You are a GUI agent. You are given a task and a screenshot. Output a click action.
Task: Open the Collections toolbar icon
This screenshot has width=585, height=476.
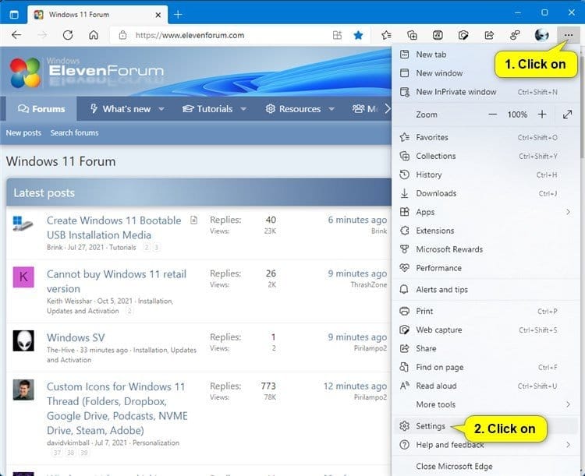point(412,35)
